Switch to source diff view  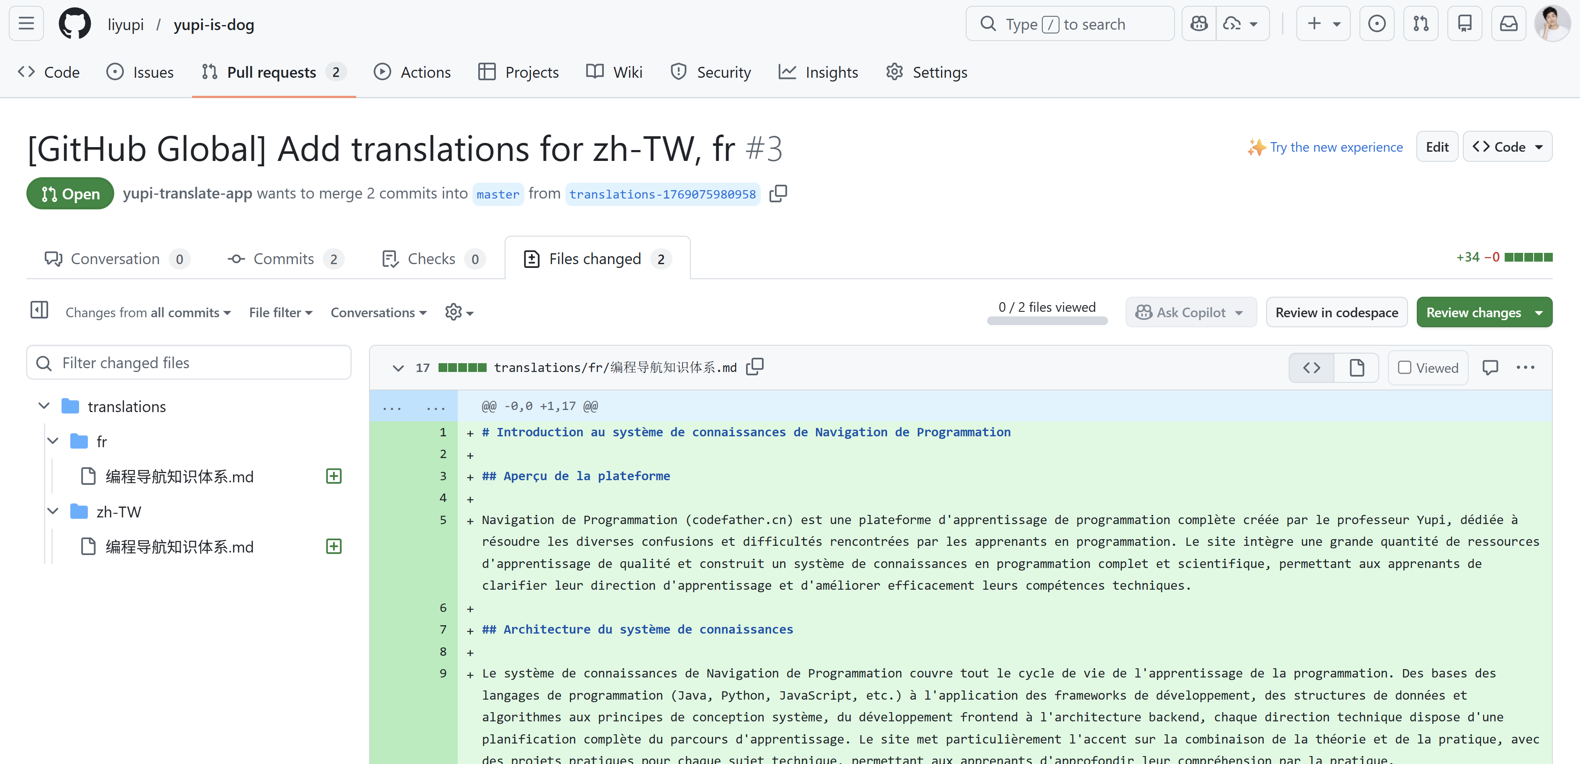(x=1311, y=368)
